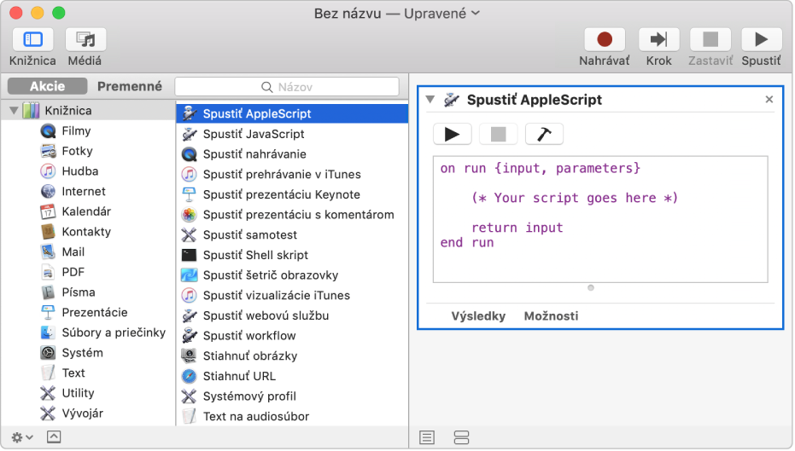The width and height of the screenshot is (795, 451).
Task: Click the Krok step button
Action: click(658, 40)
